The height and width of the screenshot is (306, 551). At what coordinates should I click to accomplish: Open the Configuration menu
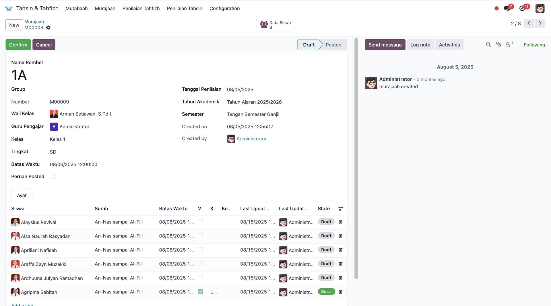click(x=224, y=9)
